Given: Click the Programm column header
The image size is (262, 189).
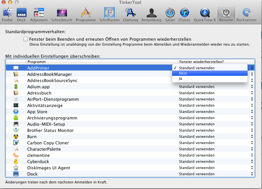Looking at the screenshot, I should tap(102, 62).
